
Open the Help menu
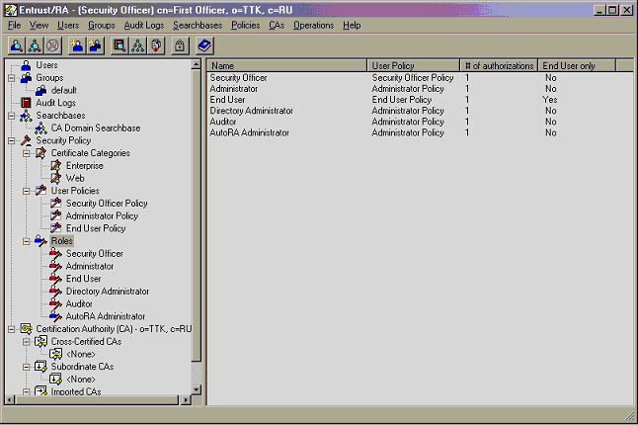tap(352, 26)
